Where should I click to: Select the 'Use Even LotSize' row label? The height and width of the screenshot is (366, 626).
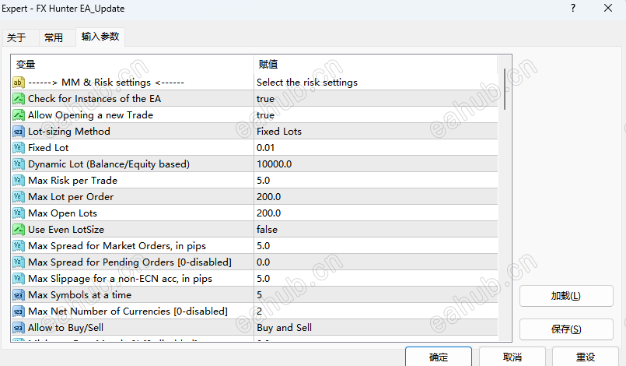(66, 230)
